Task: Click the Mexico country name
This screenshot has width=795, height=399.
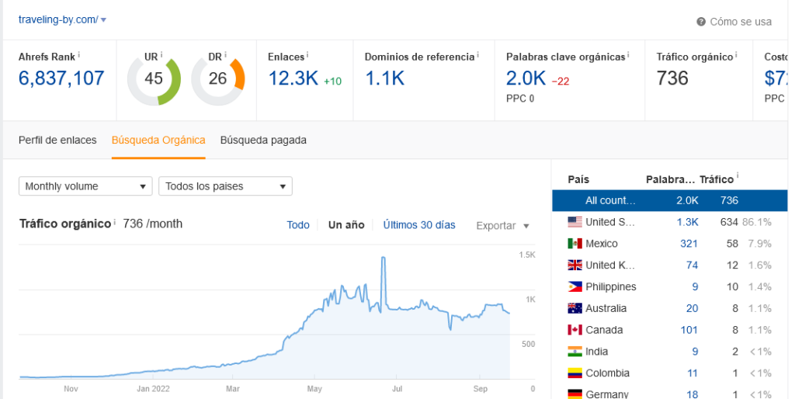Action: click(602, 244)
